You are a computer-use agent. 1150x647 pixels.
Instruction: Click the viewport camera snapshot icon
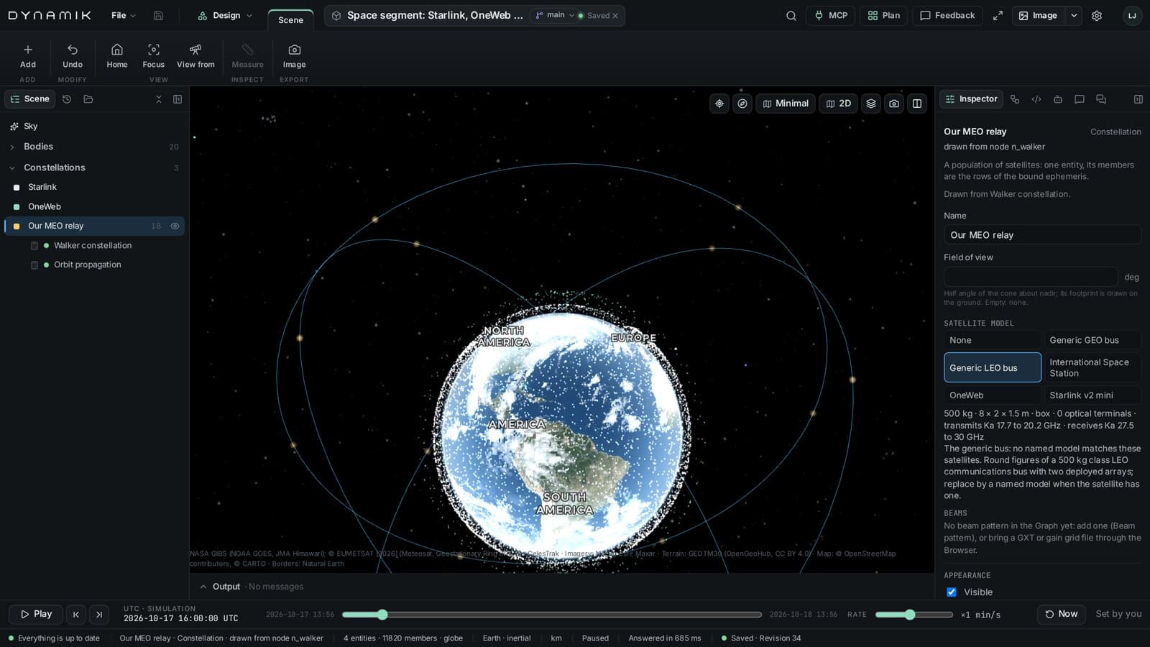pyautogui.click(x=894, y=104)
